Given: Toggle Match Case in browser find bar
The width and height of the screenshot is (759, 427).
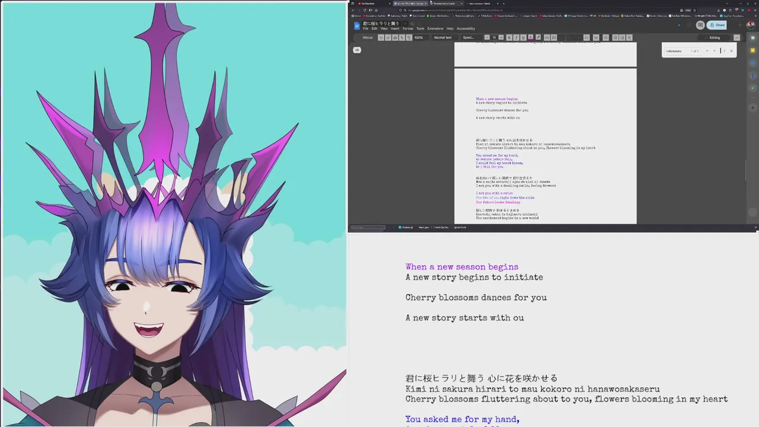Looking at the screenshot, I should tap(423, 227).
